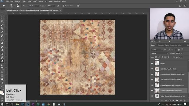The width and height of the screenshot is (189, 106).
Task: Select the Healing Brush tool
Action: tap(2, 36)
